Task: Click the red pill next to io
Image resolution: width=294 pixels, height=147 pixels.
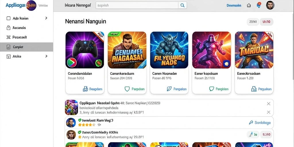Action: point(266,134)
